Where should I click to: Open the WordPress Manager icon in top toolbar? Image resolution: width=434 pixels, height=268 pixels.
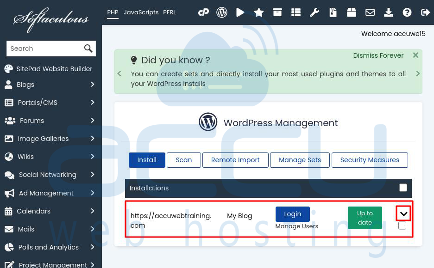[222, 12]
